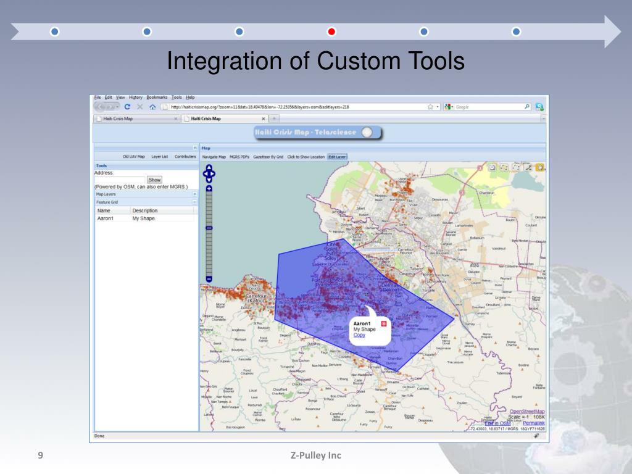The height and width of the screenshot is (474, 632).
Task: Click the Permalink link on map
Action: 534,423
